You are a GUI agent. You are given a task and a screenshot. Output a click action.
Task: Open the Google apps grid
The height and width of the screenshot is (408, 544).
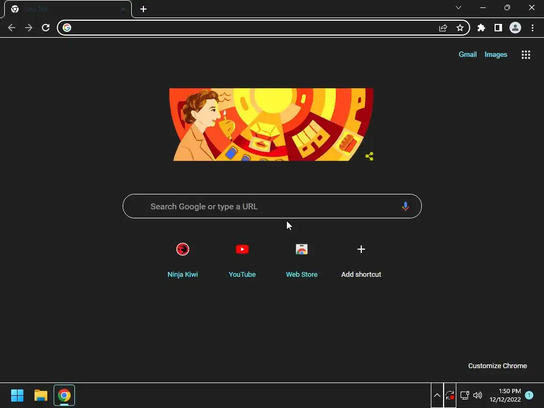[x=526, y=55]
